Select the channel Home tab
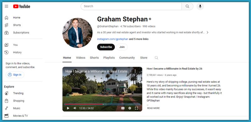The image size is (251, 122). 67,58
